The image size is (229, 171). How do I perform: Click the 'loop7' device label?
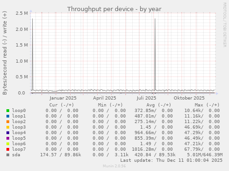click(x=19, y=149)
